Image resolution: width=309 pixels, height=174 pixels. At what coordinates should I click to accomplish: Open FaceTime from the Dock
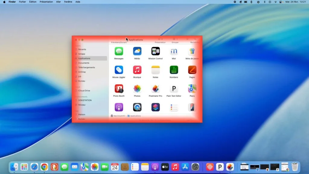pos(105,167)
